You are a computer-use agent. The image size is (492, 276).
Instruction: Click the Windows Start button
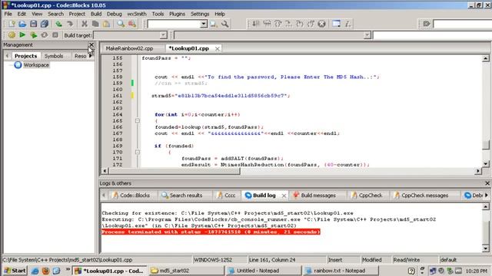pos(15,271)
